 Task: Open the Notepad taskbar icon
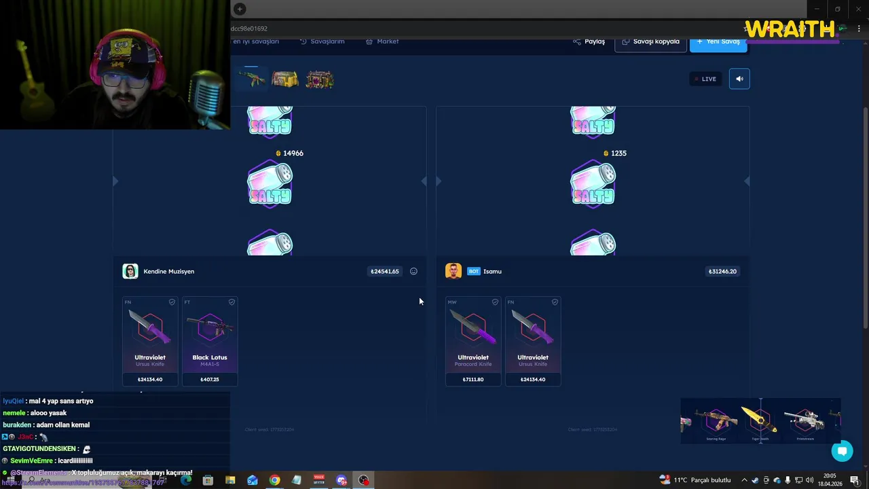297,480
